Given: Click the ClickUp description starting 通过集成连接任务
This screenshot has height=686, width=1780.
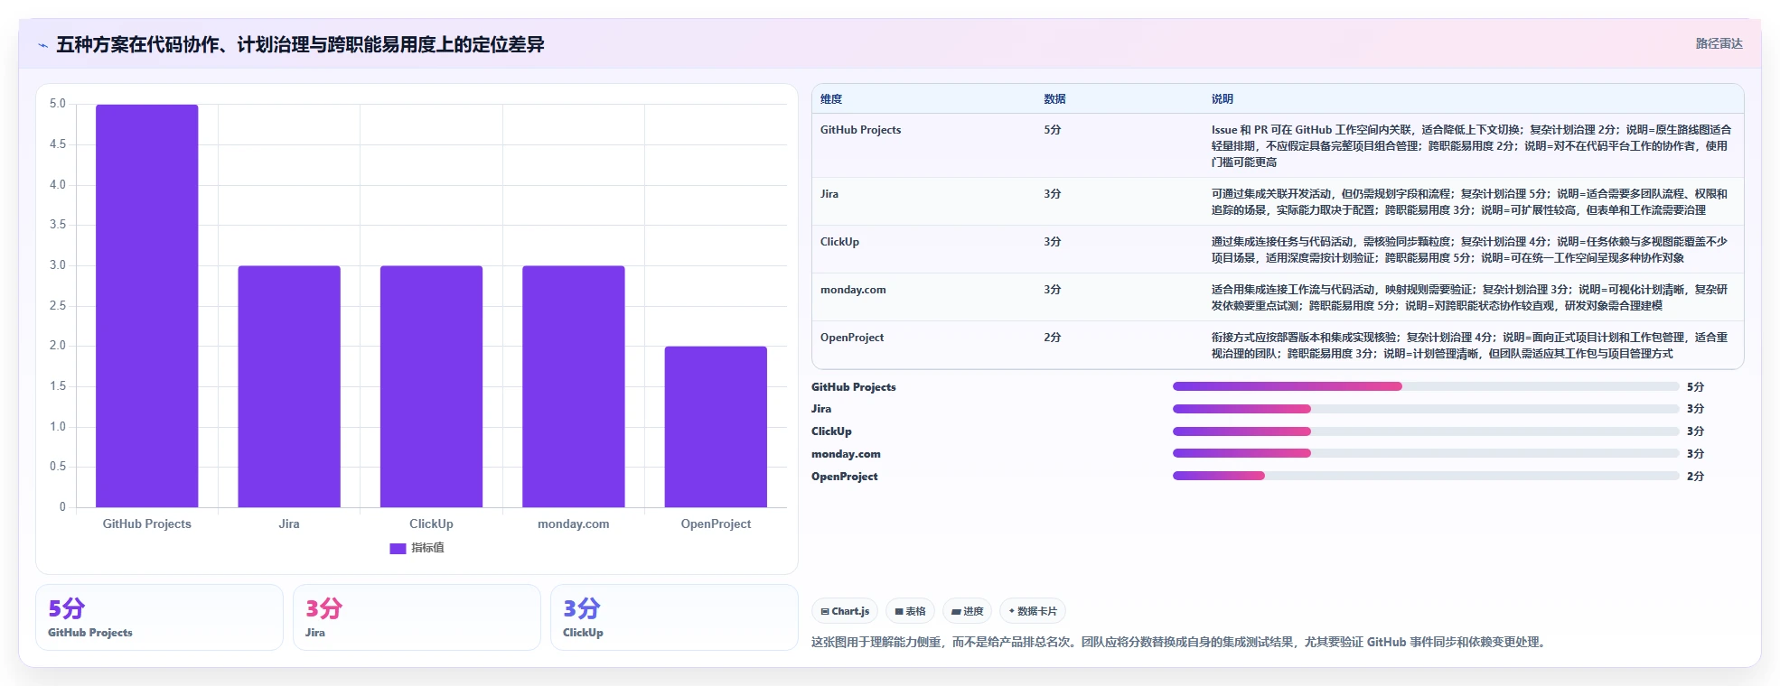Looking at the screenshot, I should [x=1471, y=250].
